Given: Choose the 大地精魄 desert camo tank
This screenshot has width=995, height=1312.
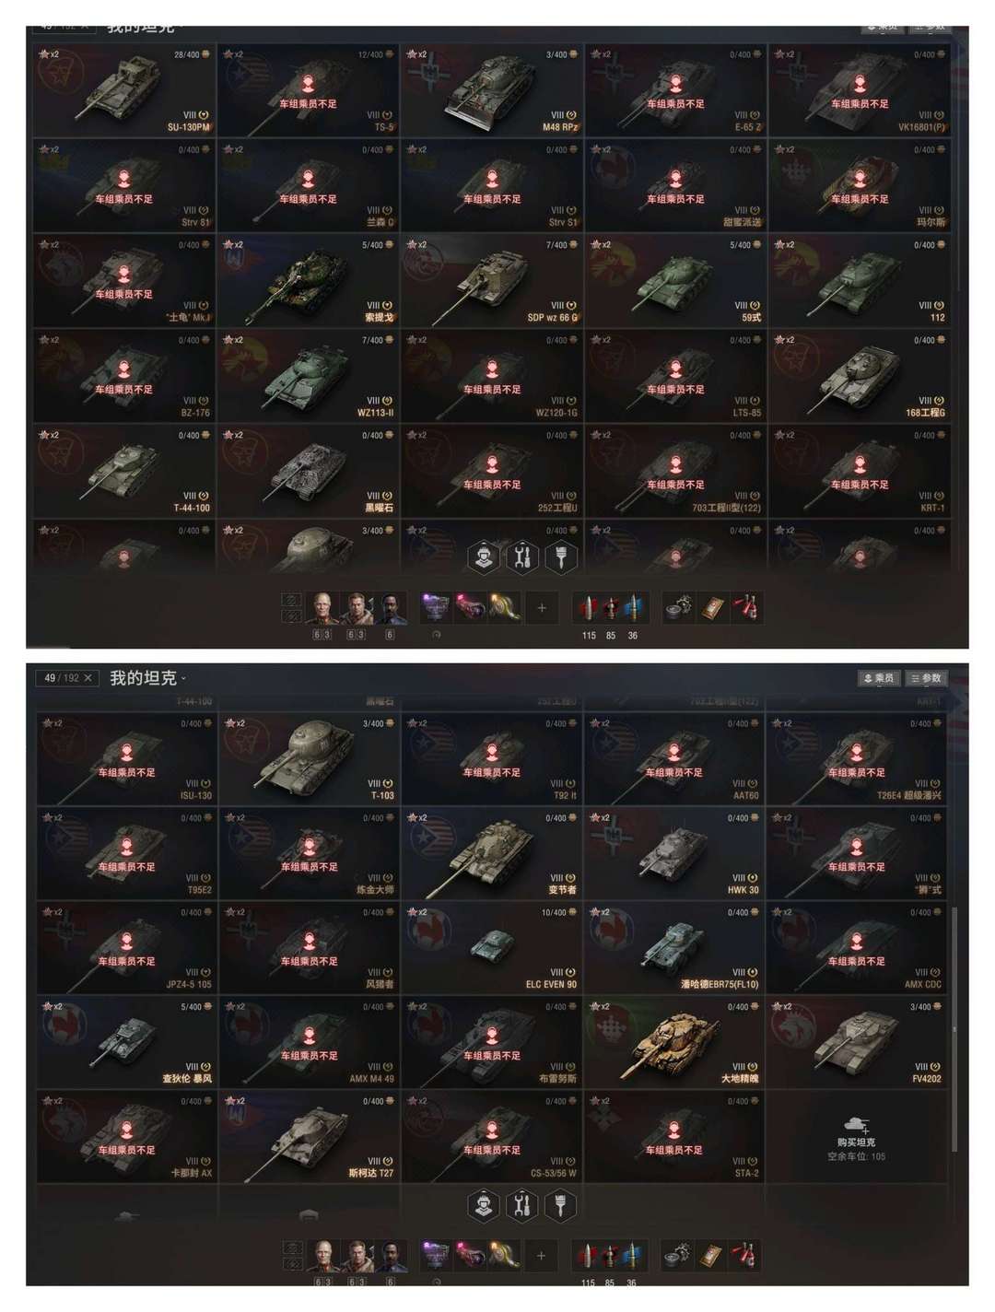Looking at the screenshot, I should click(x=674, y=1042).
